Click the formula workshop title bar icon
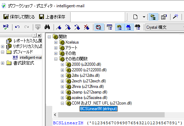The width and height of the screenshot is (184, 126). point(4,6)
